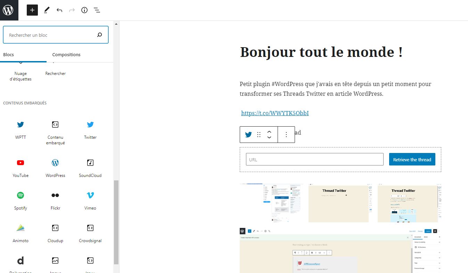Click the Bonjour tout le monde title
Viewport: 468px width, 273px height.
pyautogui.click(x=321, y=52)
